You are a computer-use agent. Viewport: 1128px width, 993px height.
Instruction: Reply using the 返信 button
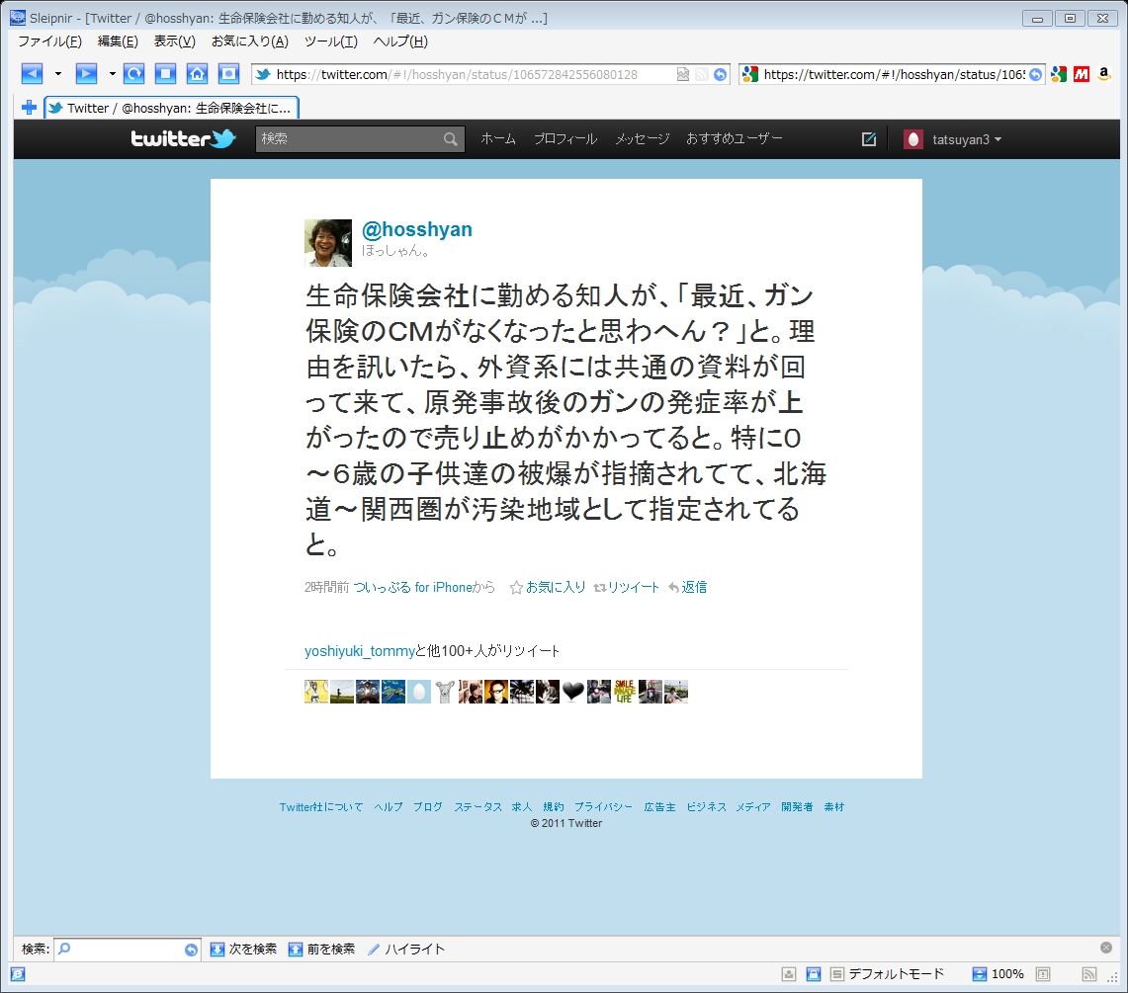point(687,588)
